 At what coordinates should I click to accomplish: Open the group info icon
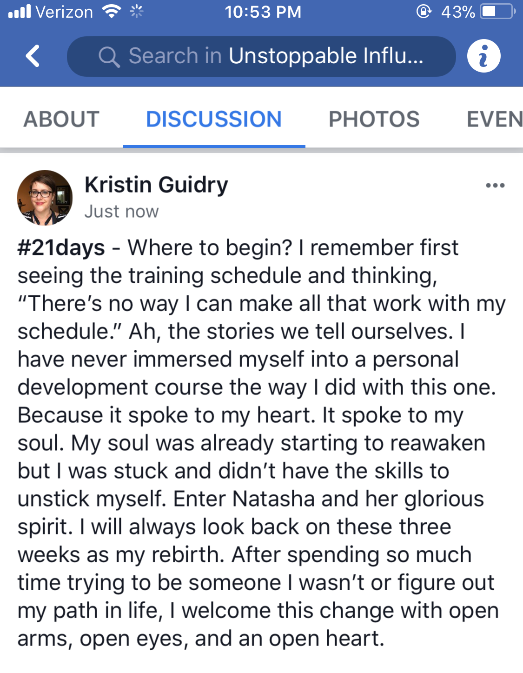[483, 56]
